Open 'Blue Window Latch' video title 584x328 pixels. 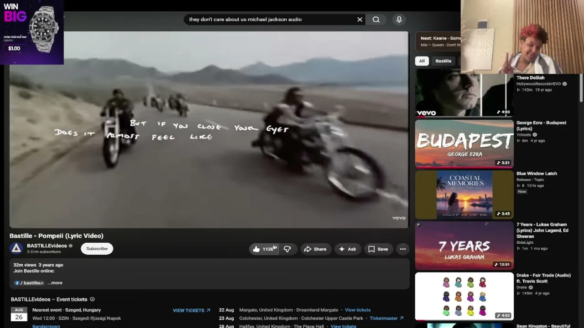tap(537, 174)
